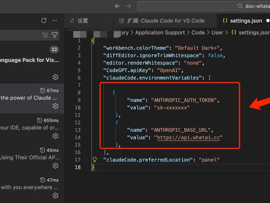Viewport: 270px width, 203px height.
Task: Switch to the 设置 tab
Action: [x=89, y=21]
